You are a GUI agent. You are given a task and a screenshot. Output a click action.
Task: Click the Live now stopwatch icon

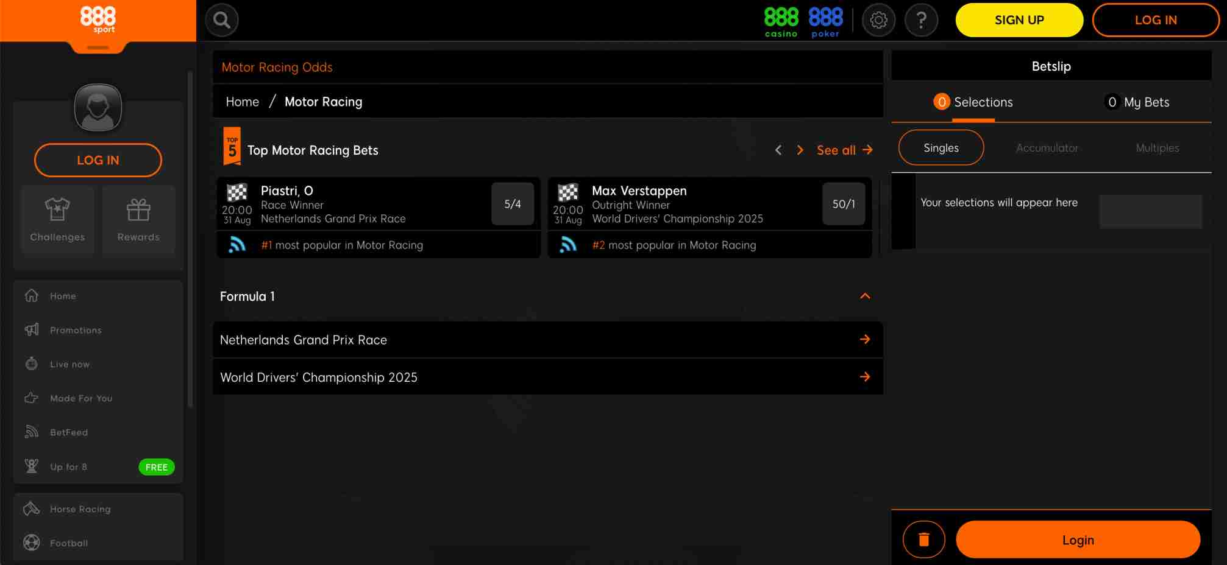point(32,363)
